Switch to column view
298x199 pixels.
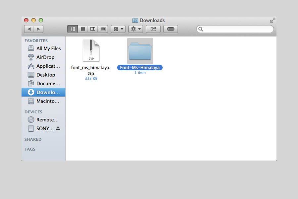click(x=93, y=29)
